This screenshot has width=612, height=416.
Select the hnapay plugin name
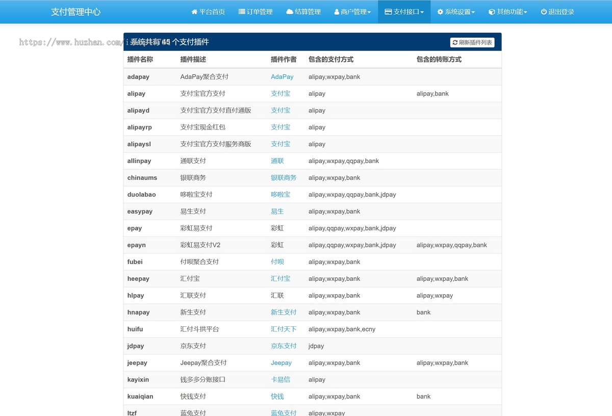click(139, 313)
